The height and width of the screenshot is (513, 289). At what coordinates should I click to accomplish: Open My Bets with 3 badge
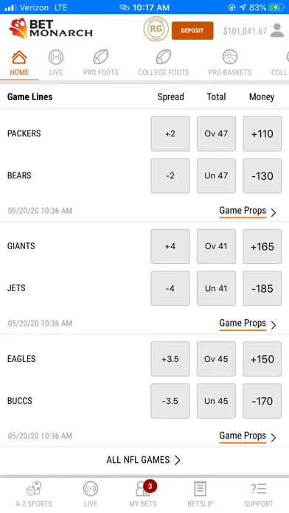(143, 494)
